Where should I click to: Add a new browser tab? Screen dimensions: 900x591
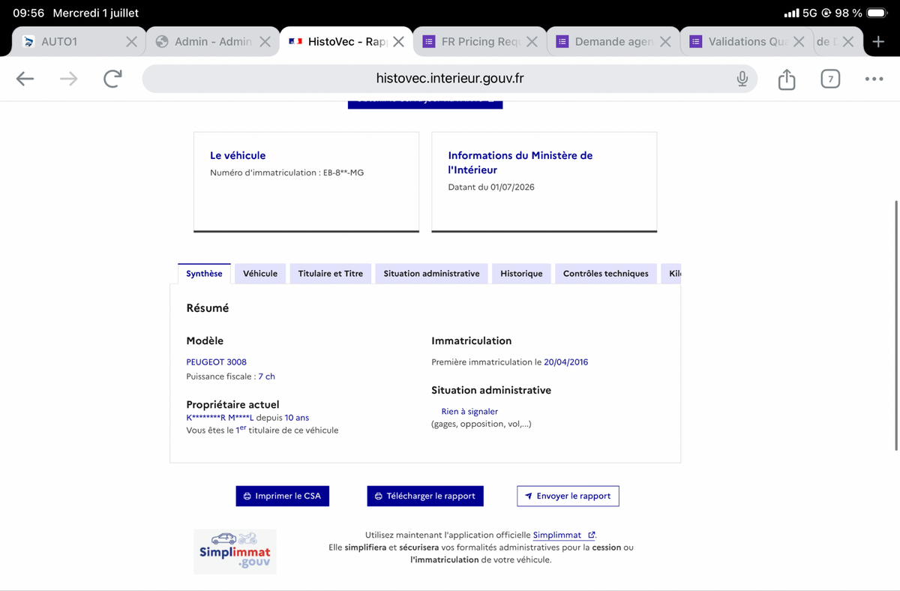(879, 41)
